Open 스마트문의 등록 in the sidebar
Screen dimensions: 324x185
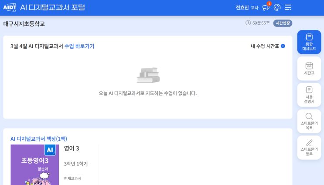click(x=309, y=148)
